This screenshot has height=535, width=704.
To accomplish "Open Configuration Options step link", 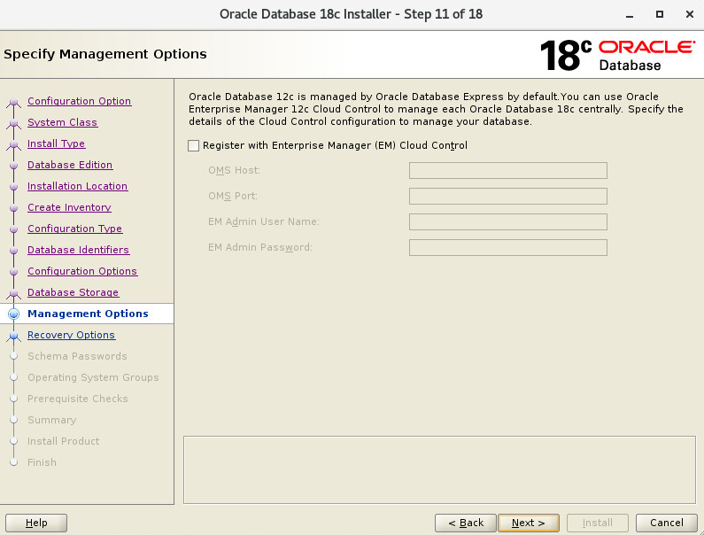I will (x=82, y=271).
